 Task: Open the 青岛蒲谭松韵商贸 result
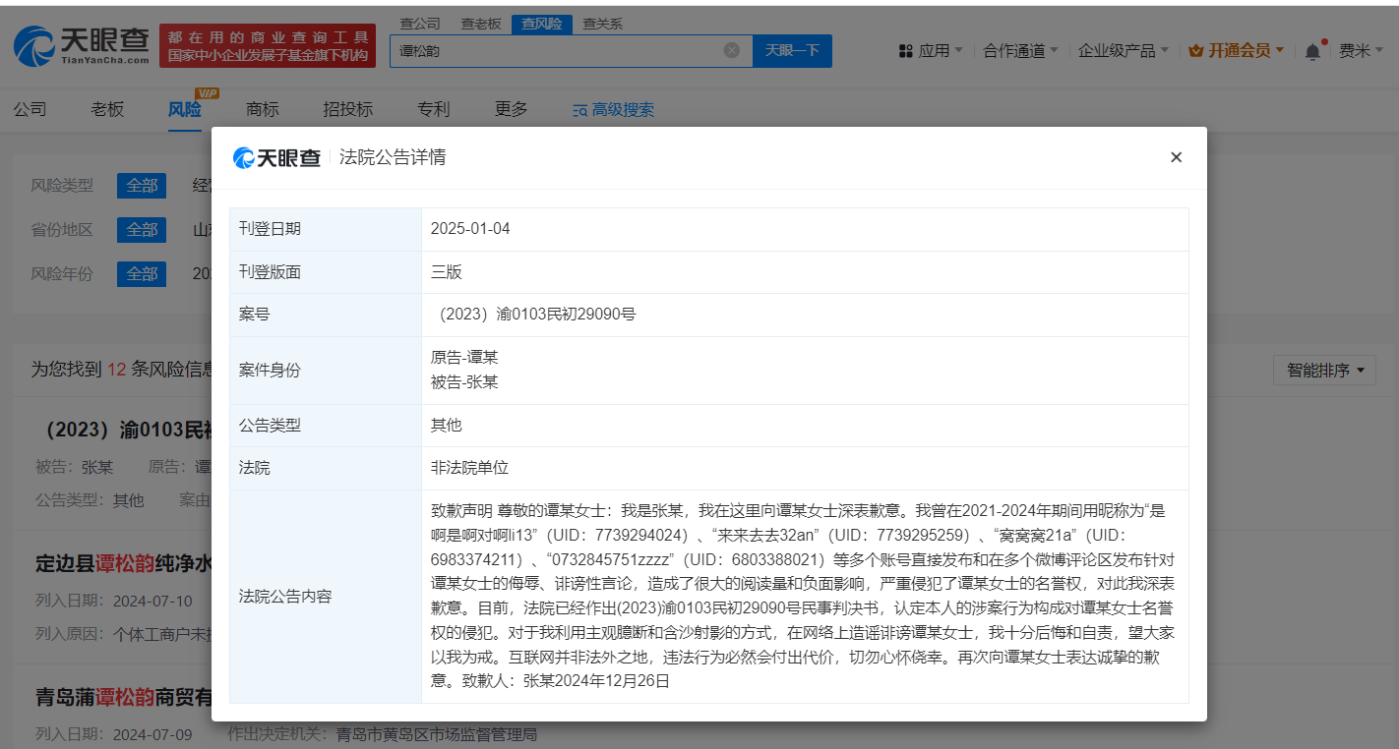[124, 698]
